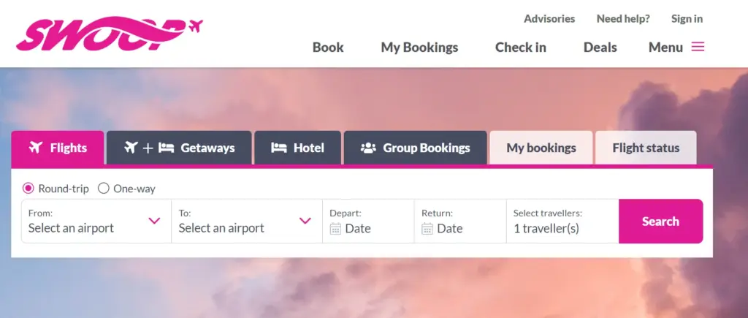The height and width of the screenshot is (318, 748).
Task: Expand the To airport dropdown
Action: pos(305,221)
